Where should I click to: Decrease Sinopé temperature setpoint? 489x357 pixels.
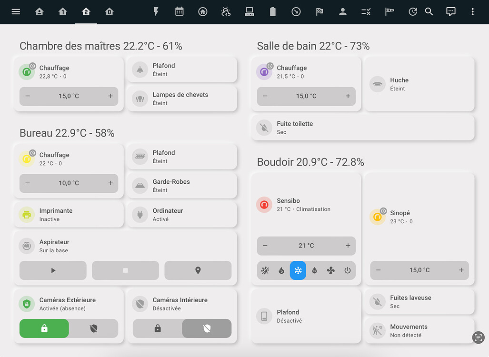378,270
